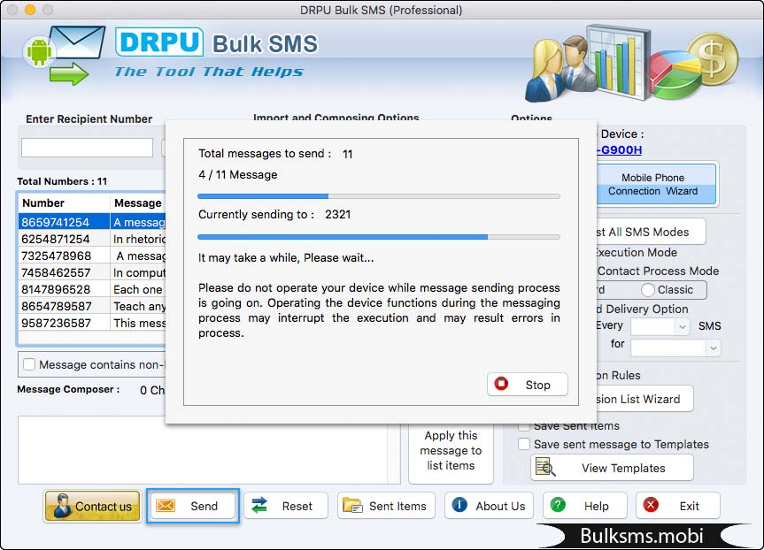This screenshot has width=764, height=550.
Task: Open the Every SMS dropdown
Action: click(x=660, y=326)
